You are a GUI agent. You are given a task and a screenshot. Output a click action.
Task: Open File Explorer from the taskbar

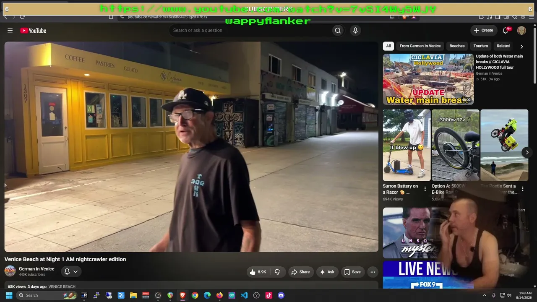[x=133, y=295]
